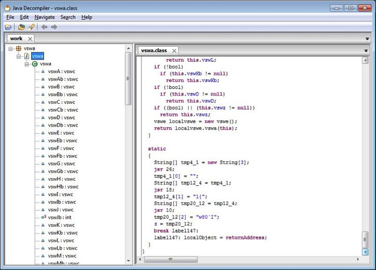
Task: Collapse the vswa class type node
Action: pyautogui.click(x=26, y=64)
